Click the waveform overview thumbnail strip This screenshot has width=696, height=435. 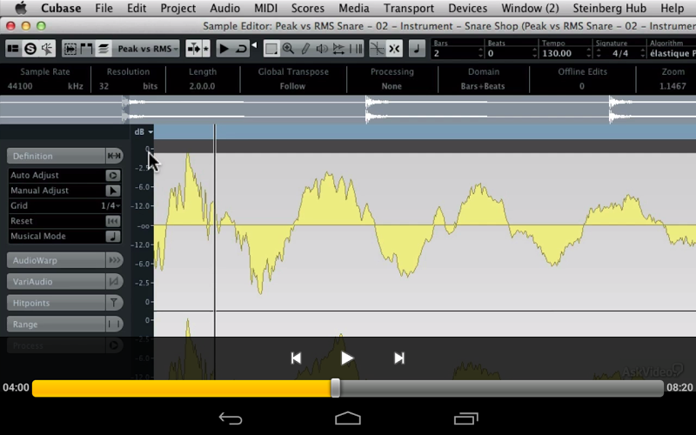pos(348,110)
